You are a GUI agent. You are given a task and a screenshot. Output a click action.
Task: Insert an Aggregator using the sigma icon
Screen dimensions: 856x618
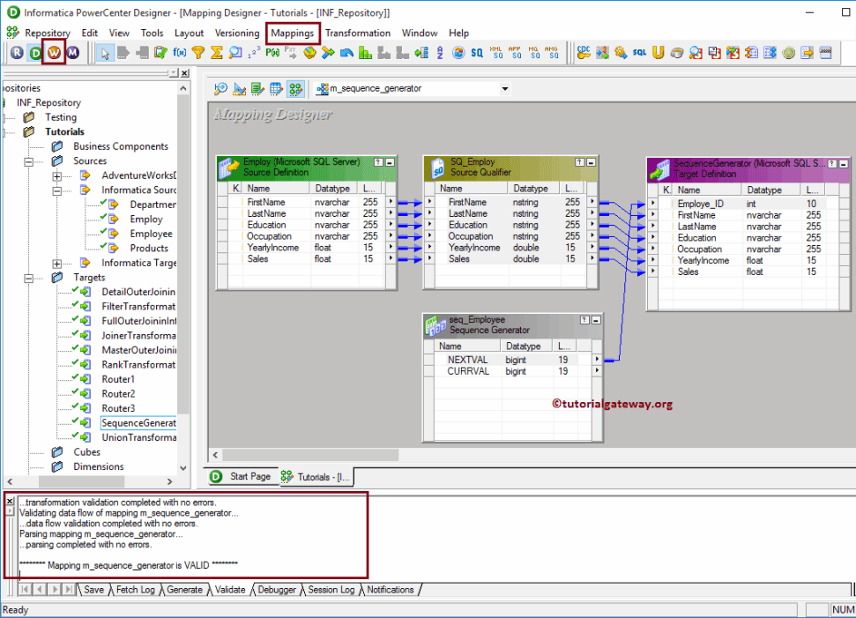point(218,53)
